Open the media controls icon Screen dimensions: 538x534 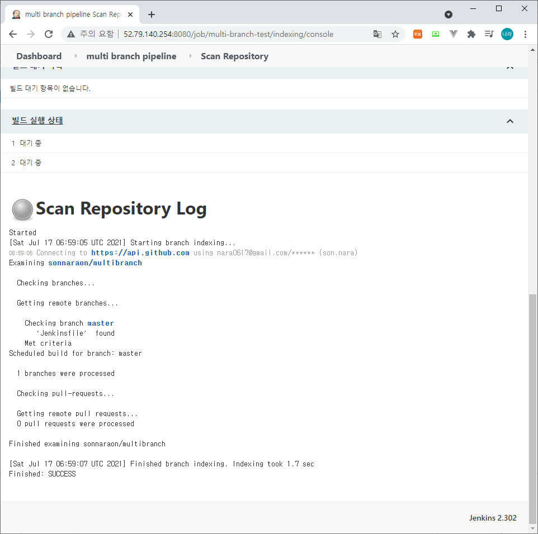(x=489, y=34)
